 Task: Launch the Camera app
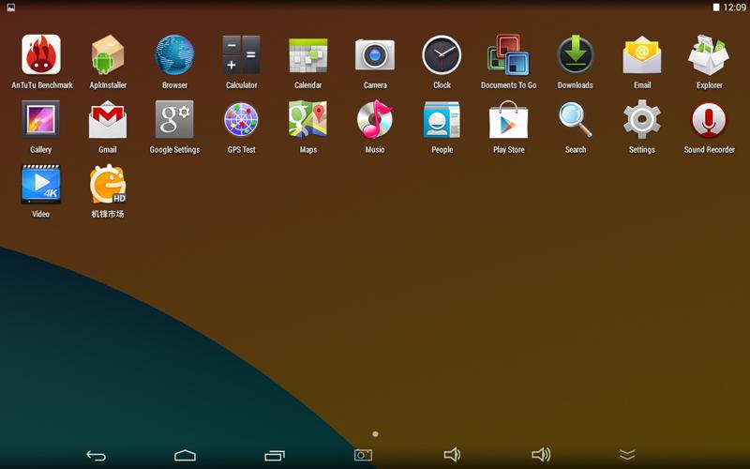coord(375,55)
